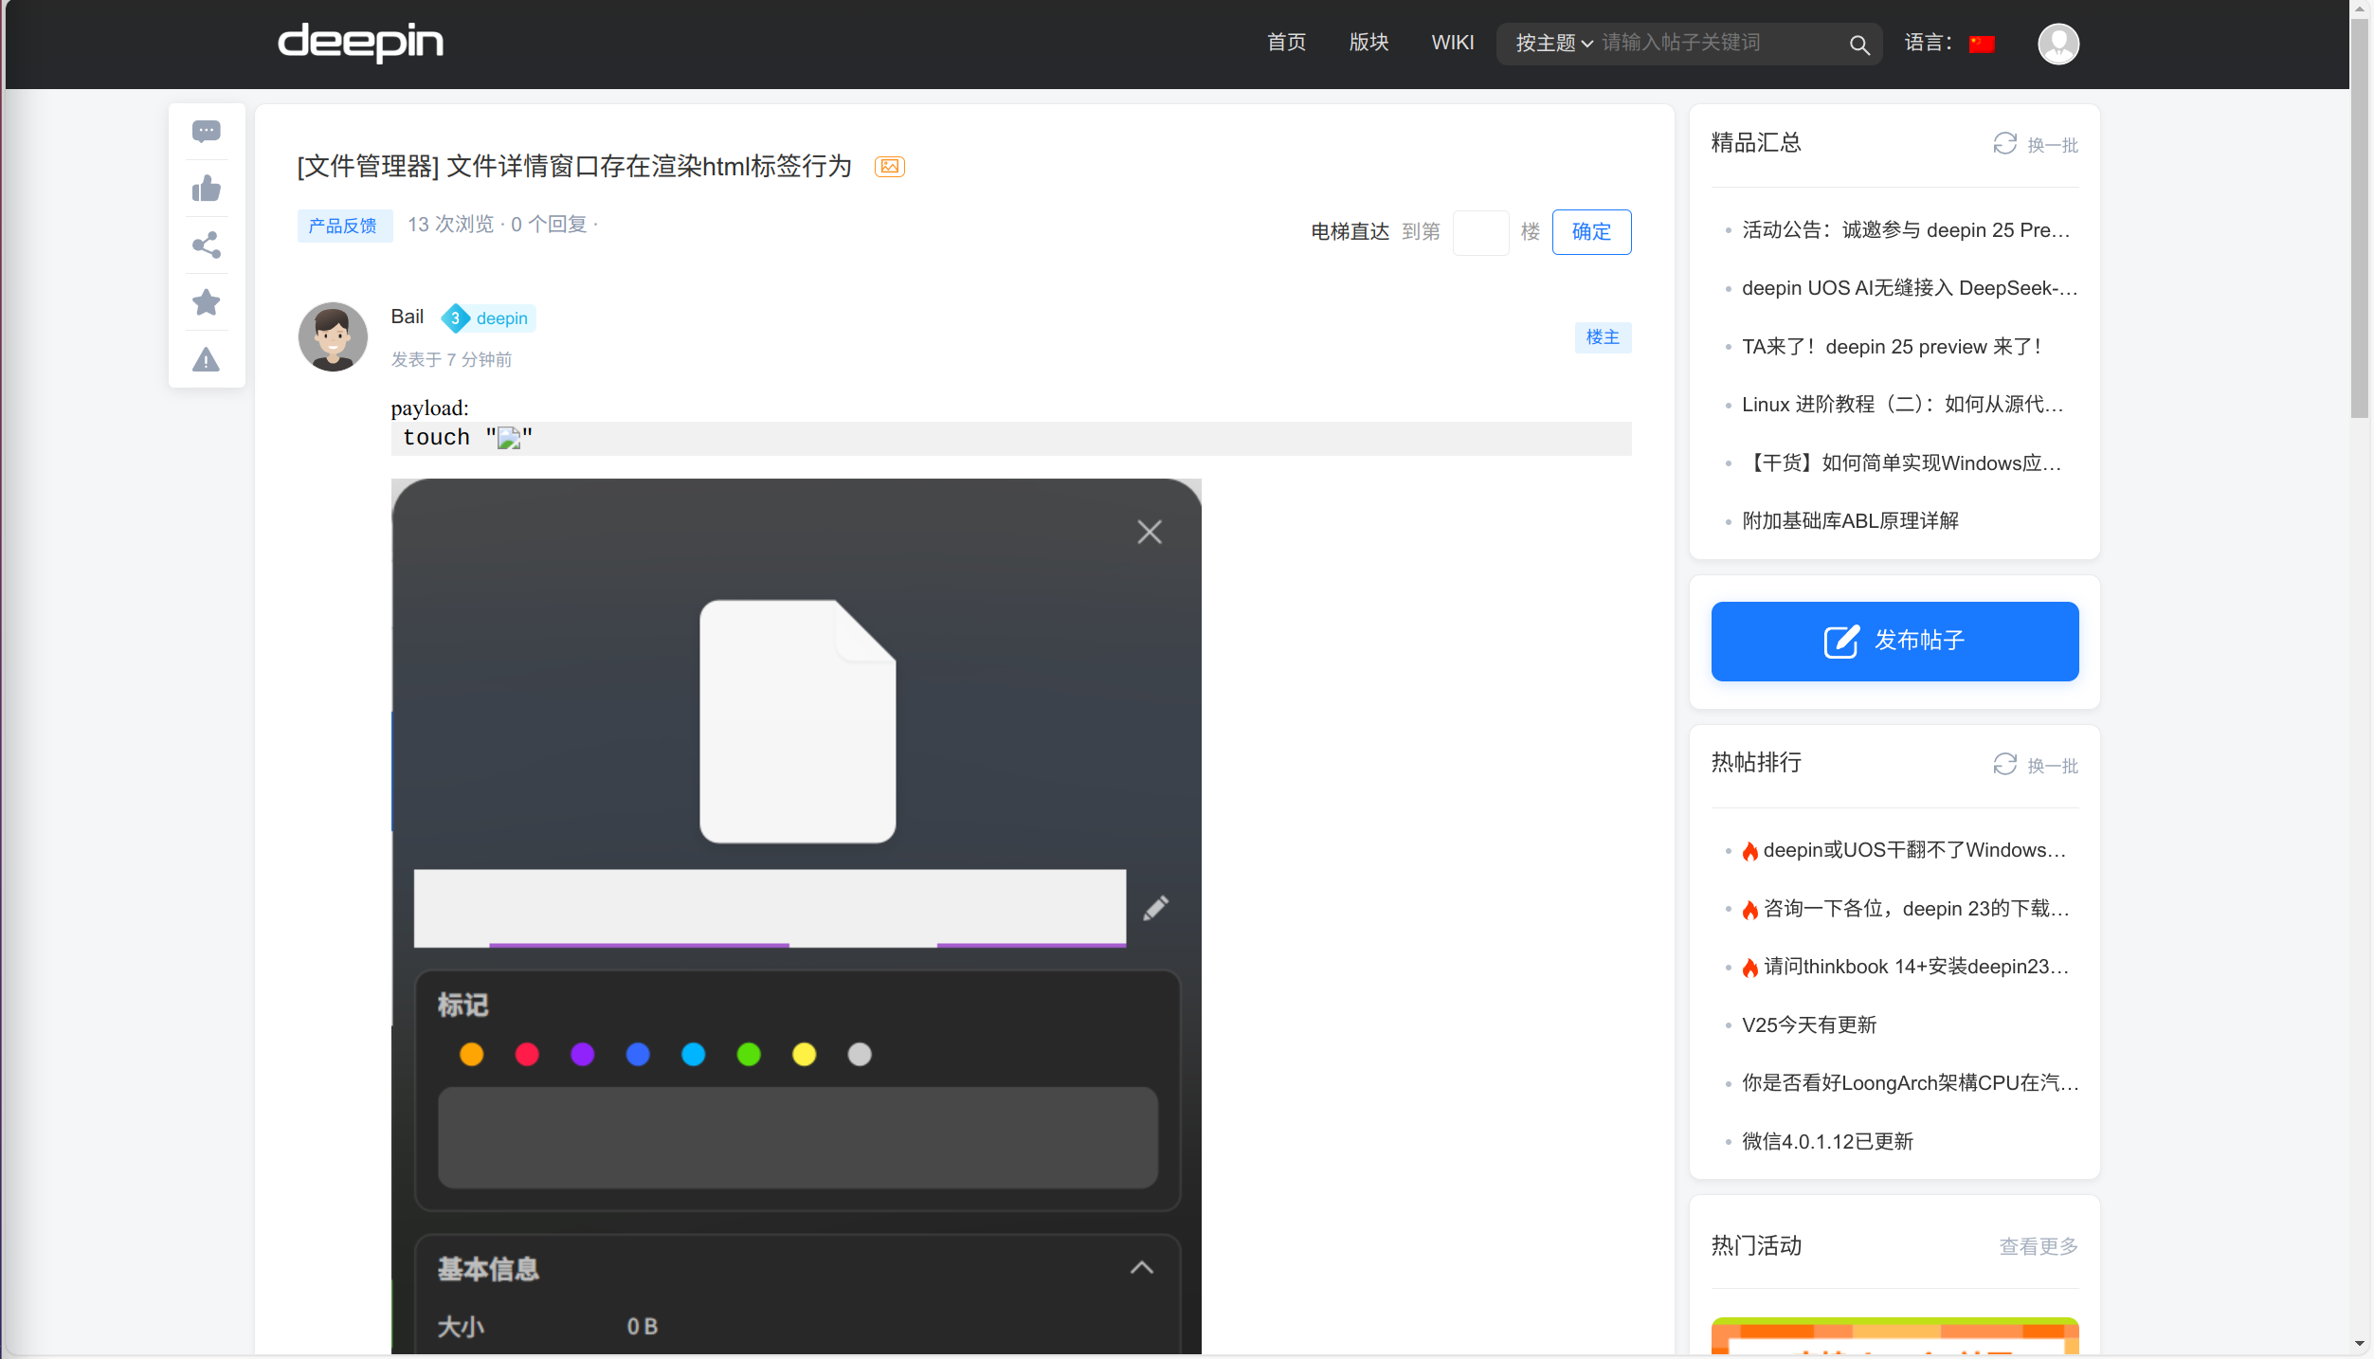This screenshot has width=2374, height=1359.
Task: Open 版块 in navigation
Action: coord(1368,43)
